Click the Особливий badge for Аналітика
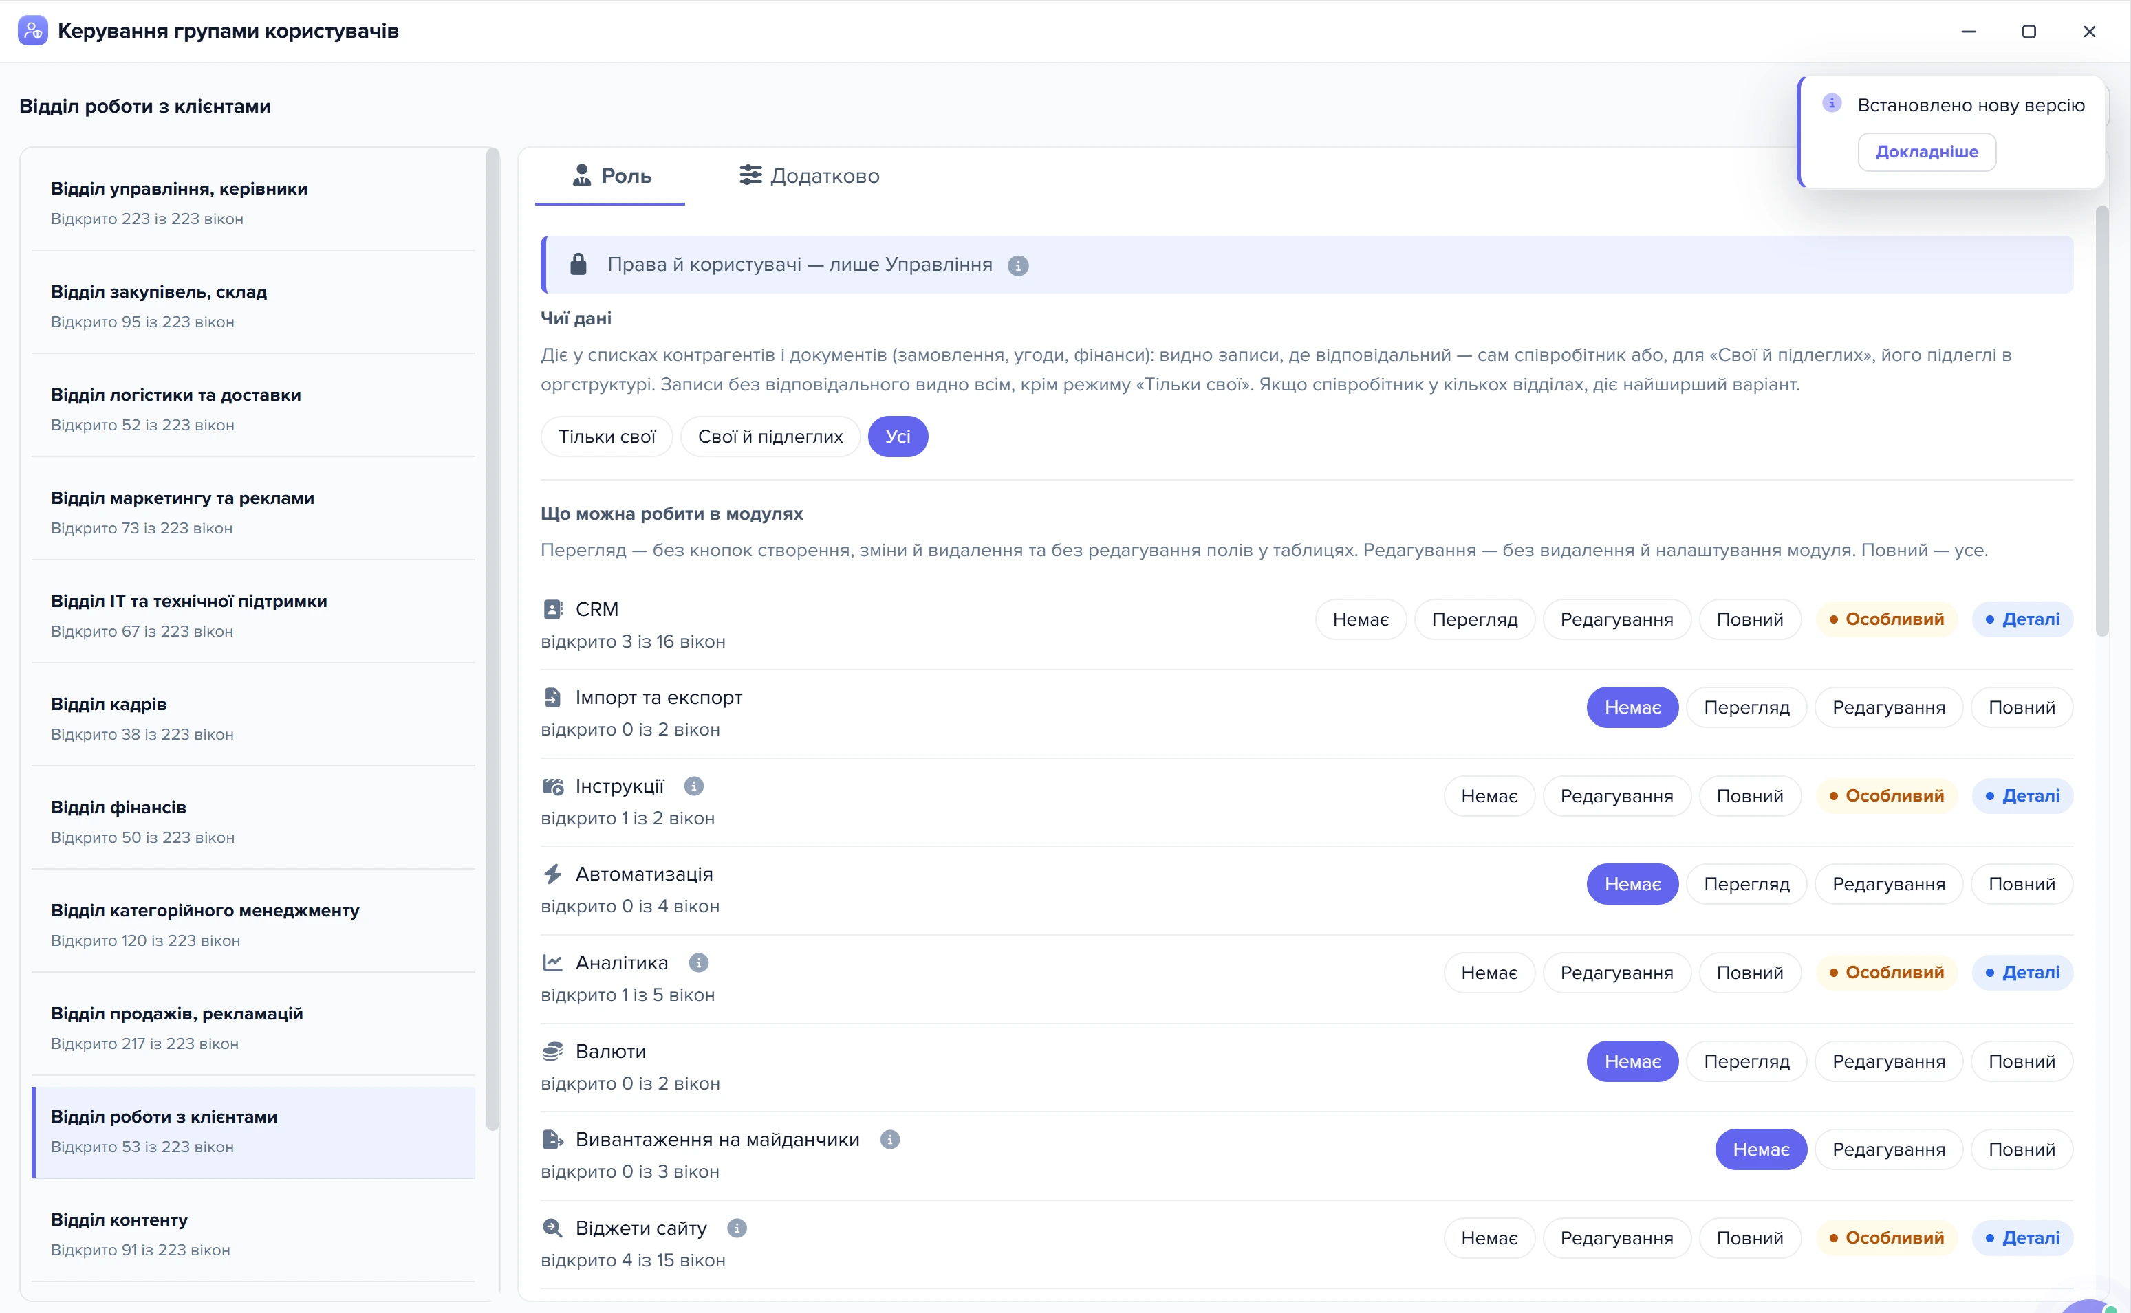This screenshot has width=2131, height=1313. (x=1886, y=973)
